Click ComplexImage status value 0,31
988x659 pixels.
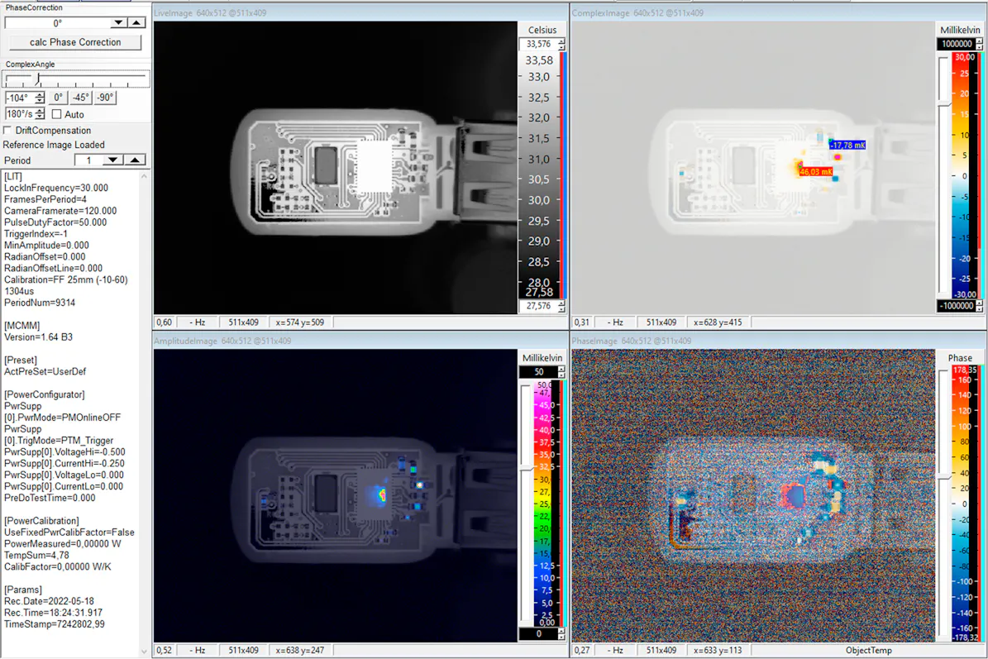581,322
